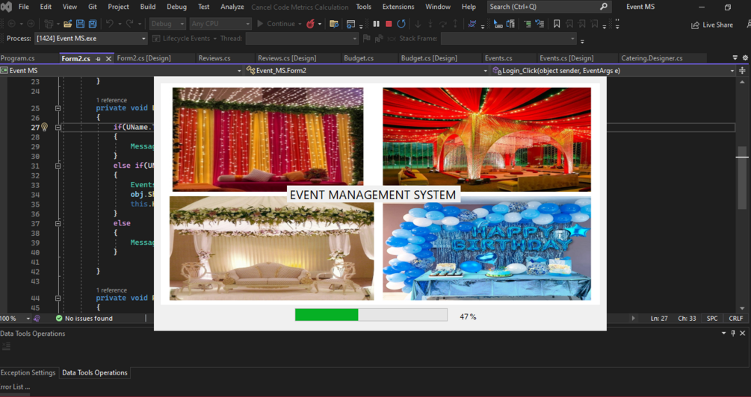Screen dimensions: 751x397
Task: Open the Debug configuration dropdown
Action: (x=167, y=24)
